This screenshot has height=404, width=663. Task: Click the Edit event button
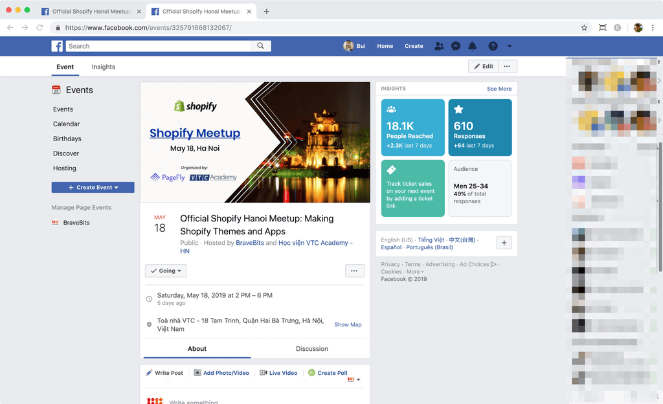pos(483,66)
